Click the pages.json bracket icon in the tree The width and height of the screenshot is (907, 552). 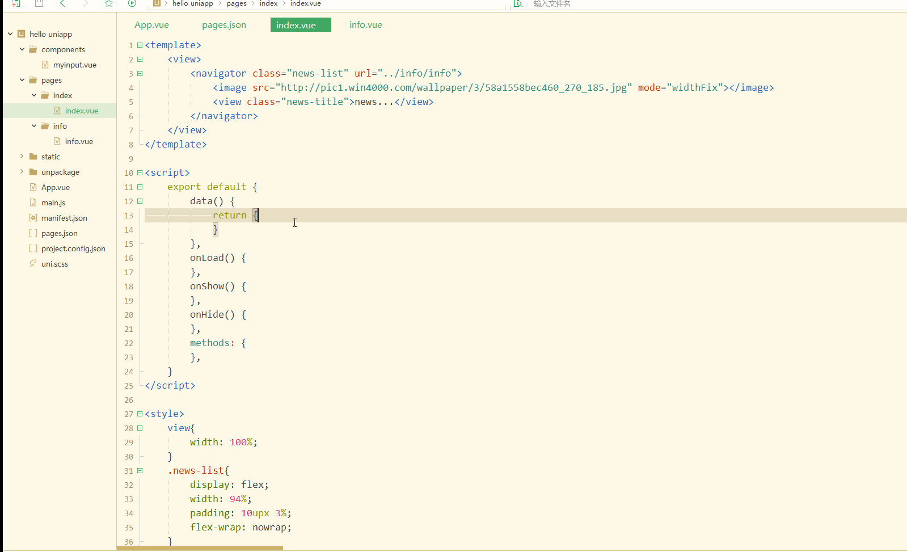point(33,233)
